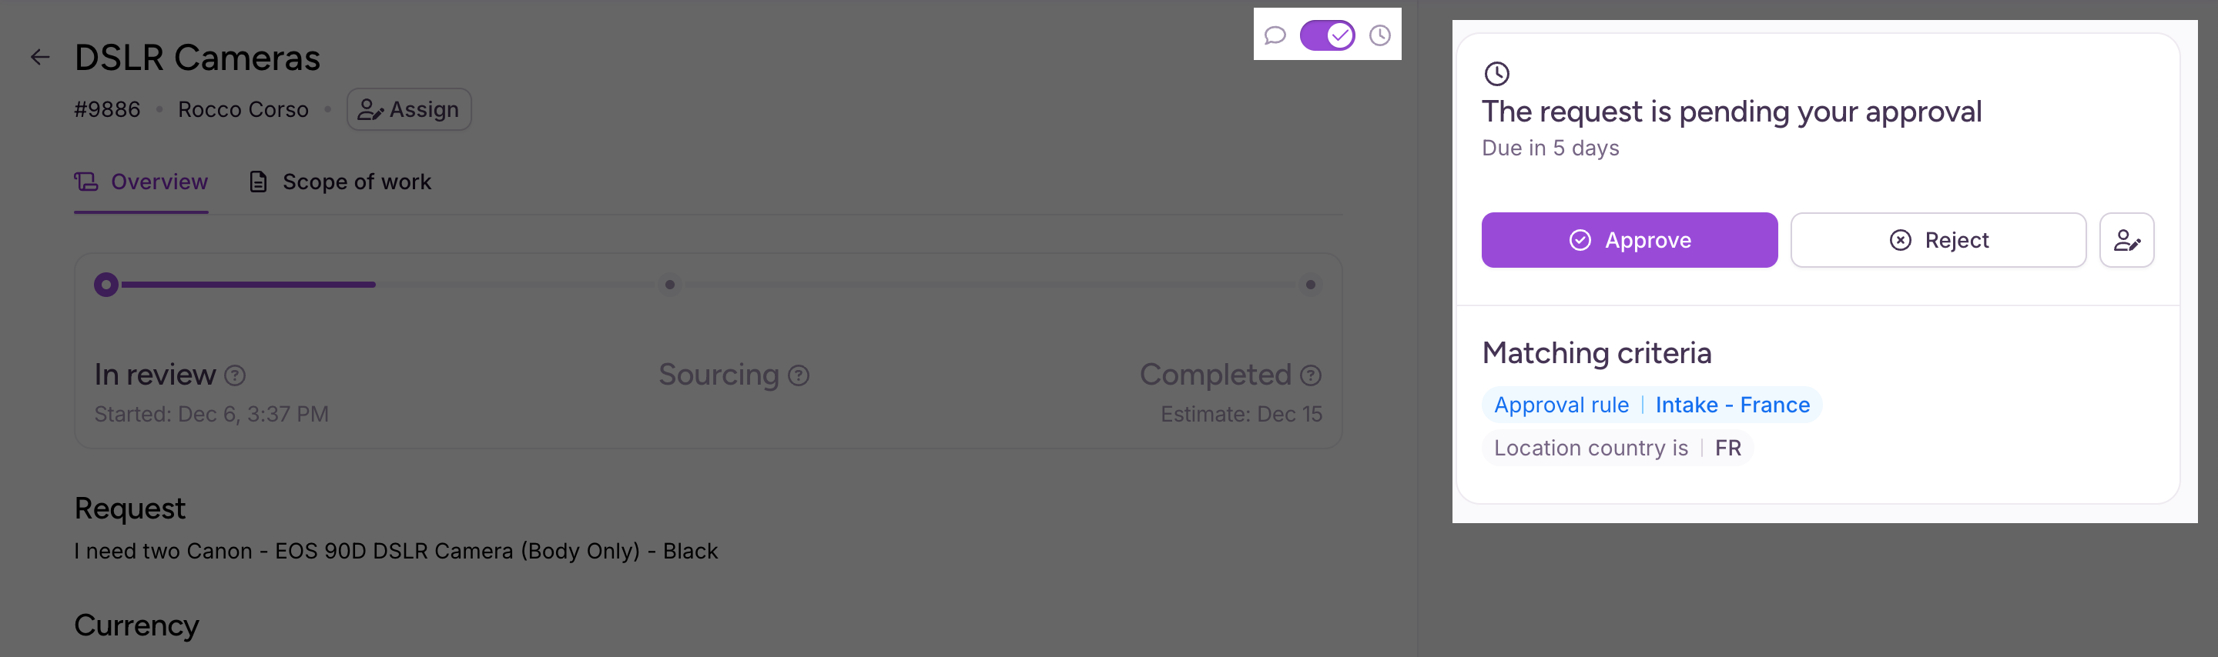Viewport: 2218px width, 657px height.
Task: Click the Location country is FR criteria chip
Action: 1617,448
